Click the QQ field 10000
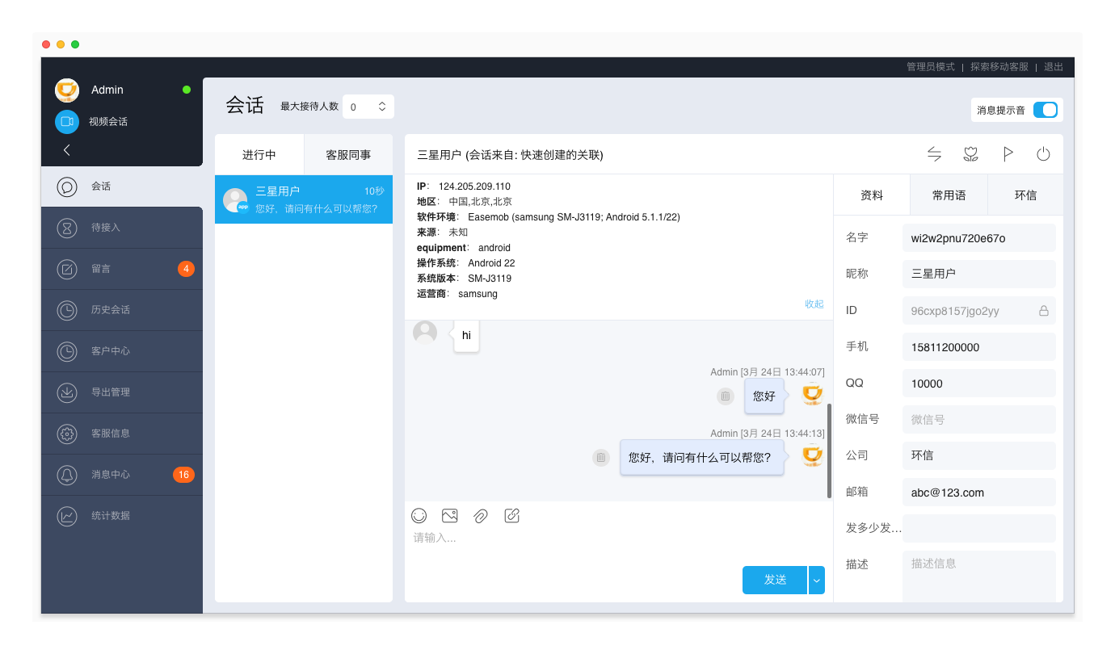The width and height of the screenshot is (1115, 654). click(978, 384)
